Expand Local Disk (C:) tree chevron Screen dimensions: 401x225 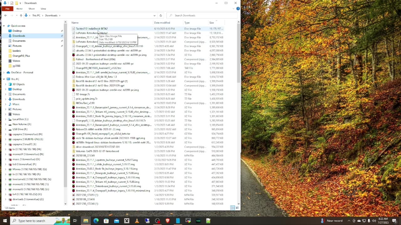(x=6, y=119)
